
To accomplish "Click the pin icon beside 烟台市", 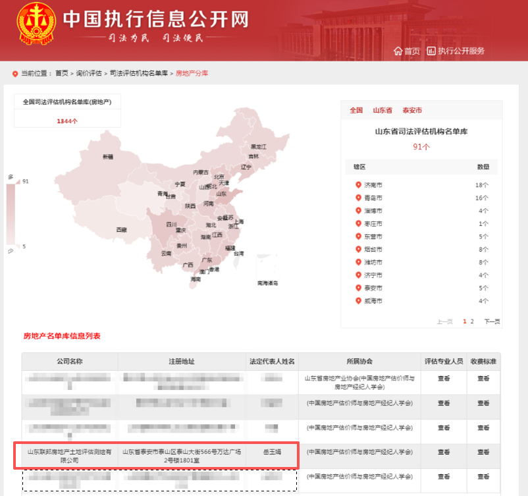I will (x=358, y=249).
